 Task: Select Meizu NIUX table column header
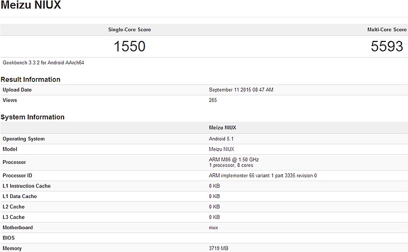click(x=223, y=128)
